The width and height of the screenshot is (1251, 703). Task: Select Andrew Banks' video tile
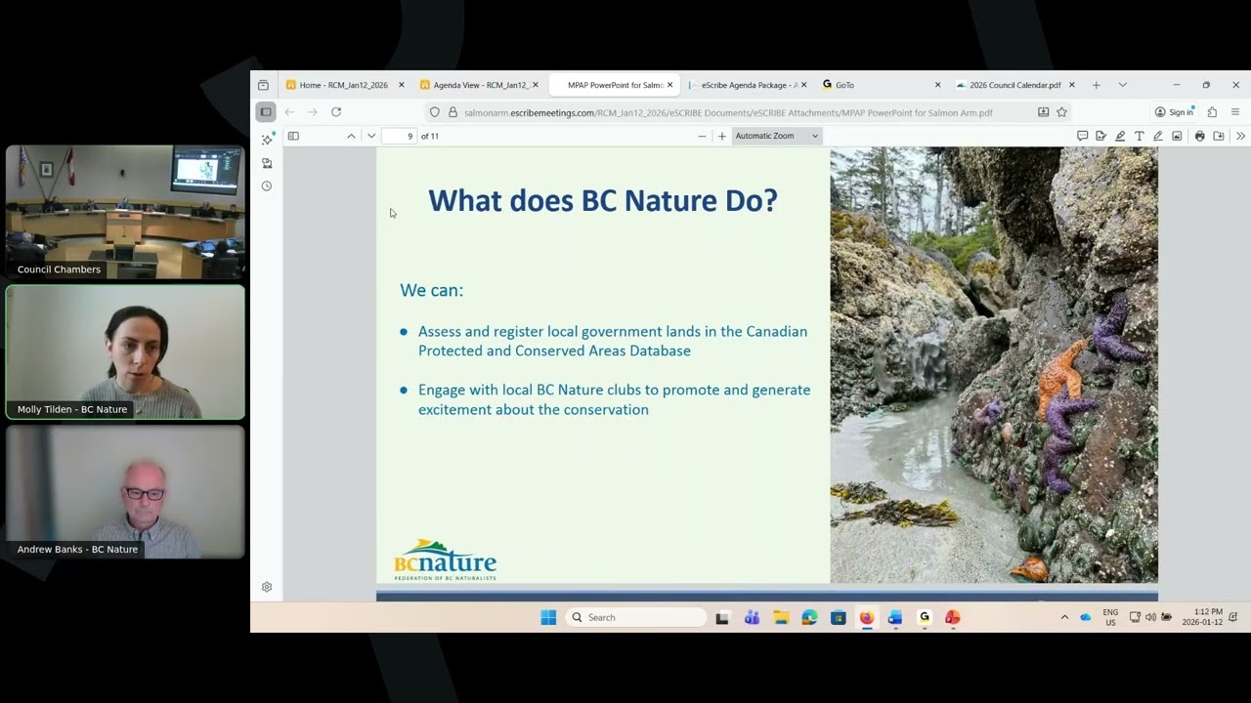click(125, 492)
